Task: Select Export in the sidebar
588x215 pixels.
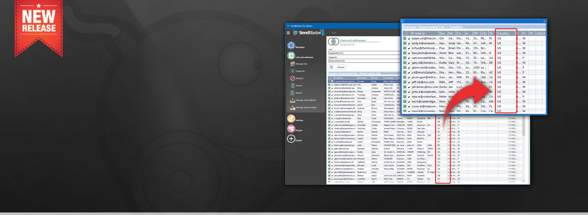Action: pos(299,93)
